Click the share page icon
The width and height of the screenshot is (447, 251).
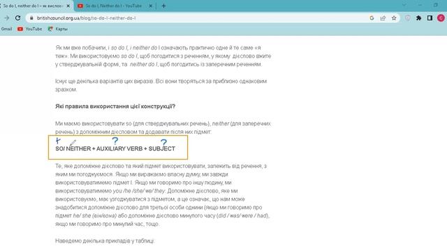click(x=383, y=18)
